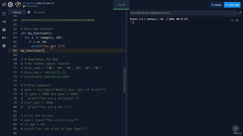Click the share button
The height and width of the screenshot is (136, 243).
click(x=216, y=5)
